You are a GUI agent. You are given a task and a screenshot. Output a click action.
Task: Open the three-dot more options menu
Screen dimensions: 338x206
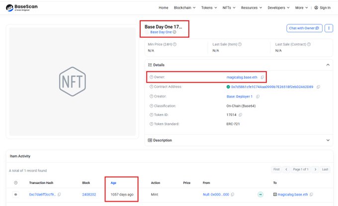(x=329, y=28)
